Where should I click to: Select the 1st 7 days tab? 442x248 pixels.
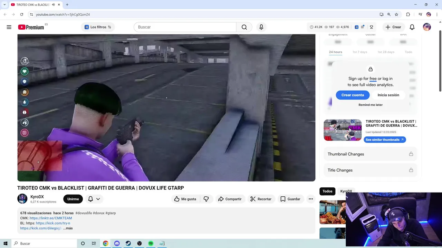coord(360,52)
